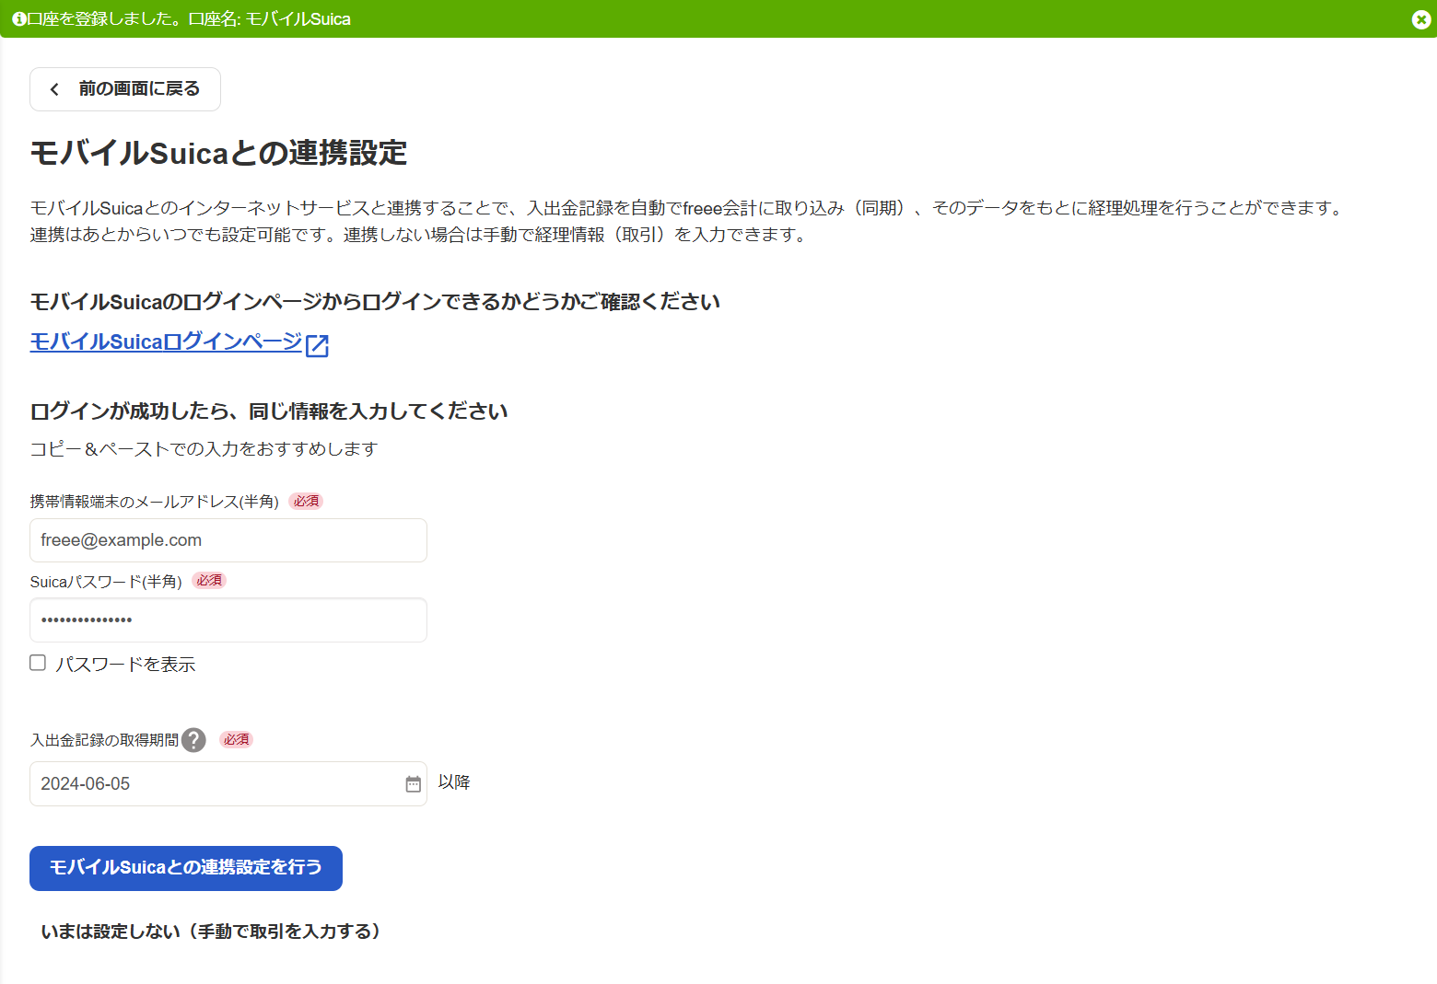Open the calendar picker icon
Viewport: 1437px width, 984px height.
(x=414, y=784)
